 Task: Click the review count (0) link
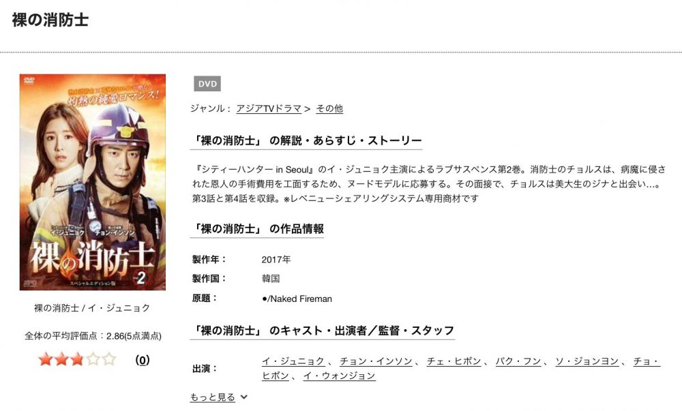click(x=143, y=360)
